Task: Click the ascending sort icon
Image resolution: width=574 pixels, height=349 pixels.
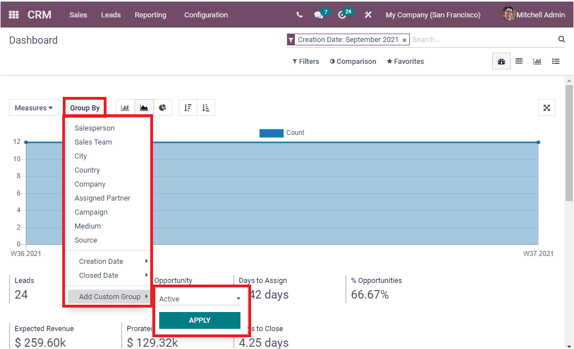Action: [x=205, y=107]
